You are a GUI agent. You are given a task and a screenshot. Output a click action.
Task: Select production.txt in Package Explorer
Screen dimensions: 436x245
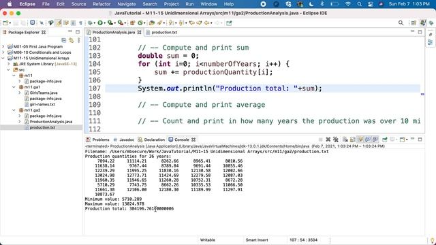(x=42, y=127)
